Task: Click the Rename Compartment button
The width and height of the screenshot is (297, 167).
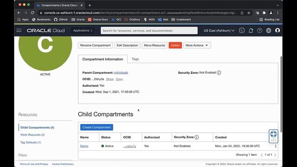Action: pyautogui.click(x=95, y=45)
